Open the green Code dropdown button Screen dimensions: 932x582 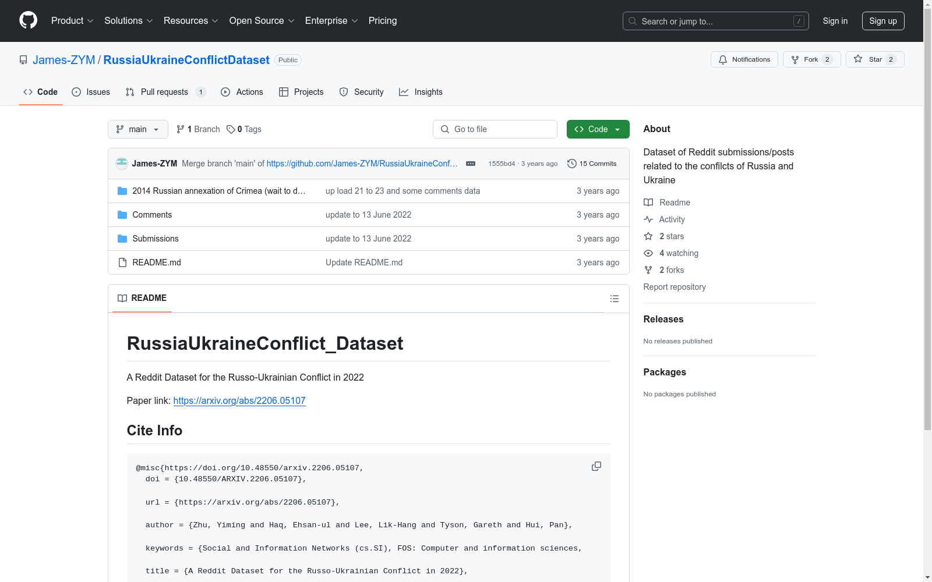pyautogui.click(x=598, y=129)
